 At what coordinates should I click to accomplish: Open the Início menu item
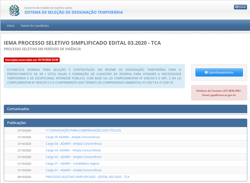(11, 26)
